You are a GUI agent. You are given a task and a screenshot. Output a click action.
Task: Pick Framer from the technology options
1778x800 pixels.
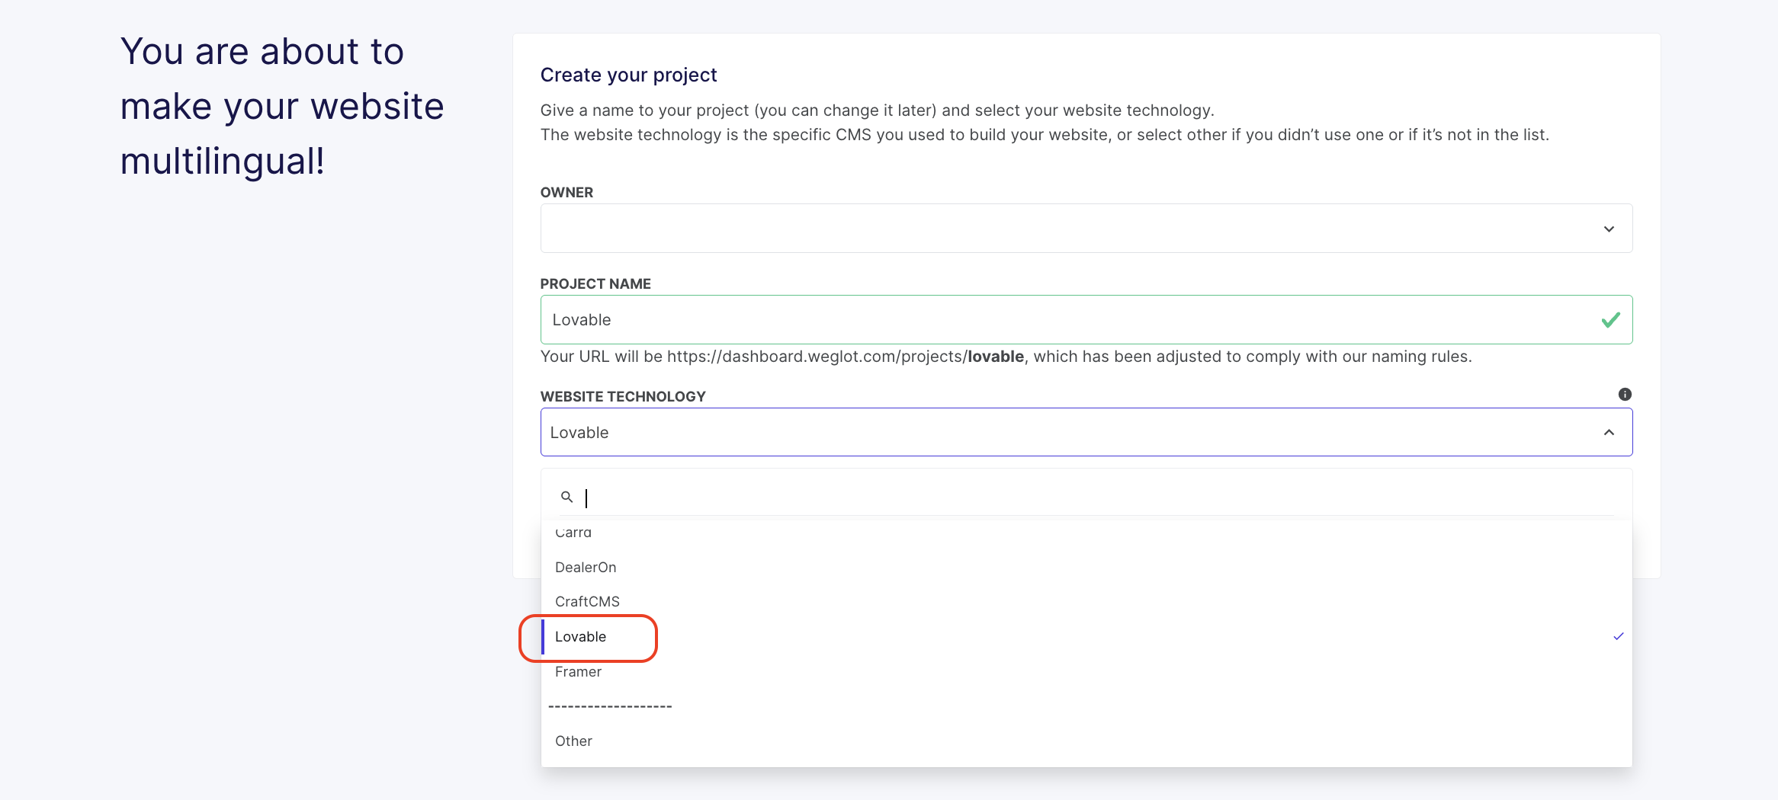[x=578, y=671]
